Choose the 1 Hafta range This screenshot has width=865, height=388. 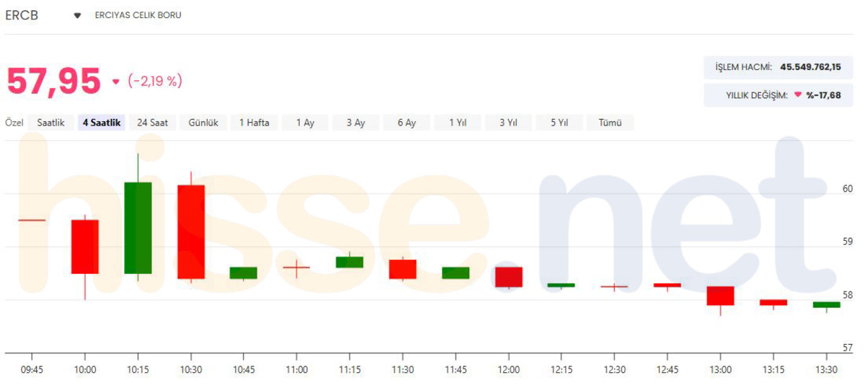coord(254,123)
